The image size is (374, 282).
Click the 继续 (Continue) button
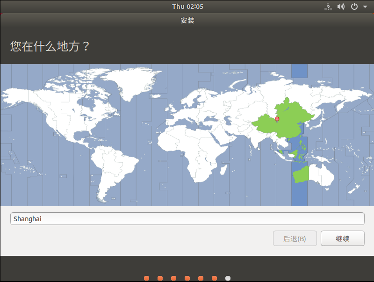(343, 238)
